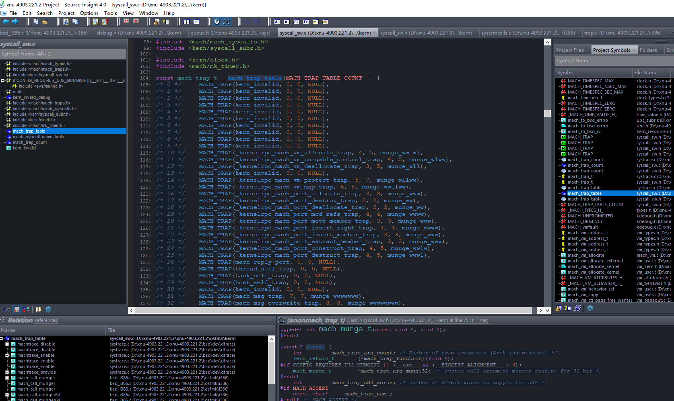
Task: Expand the first mach_call_munger64 node
Action: point(7,395)
